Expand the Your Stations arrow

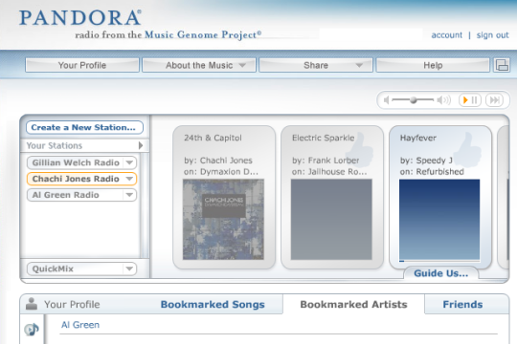141,145
